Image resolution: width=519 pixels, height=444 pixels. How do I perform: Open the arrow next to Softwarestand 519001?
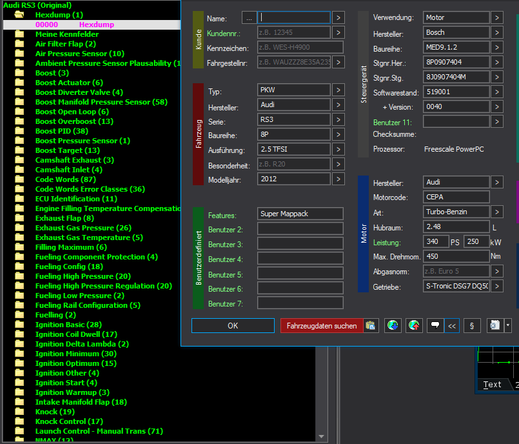(497, 92)
